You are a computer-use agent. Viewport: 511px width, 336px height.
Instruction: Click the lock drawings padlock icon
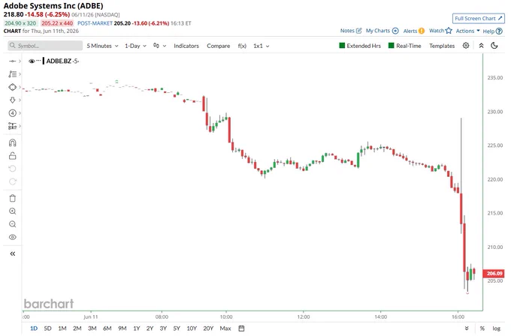click(12, 156)
